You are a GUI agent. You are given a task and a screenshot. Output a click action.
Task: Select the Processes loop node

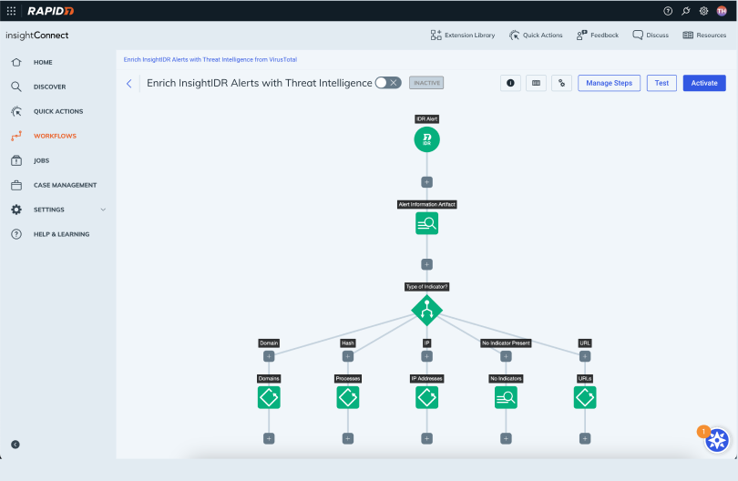pos(348,397)
